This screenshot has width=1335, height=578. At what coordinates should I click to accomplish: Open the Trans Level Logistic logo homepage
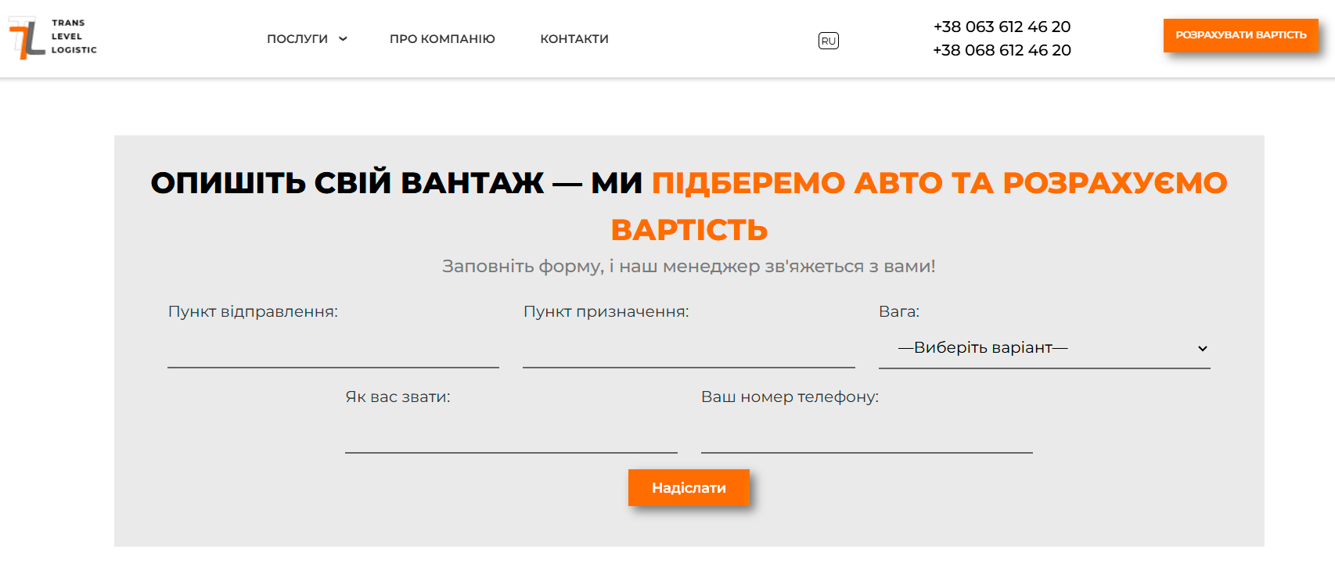pos(53,38)
